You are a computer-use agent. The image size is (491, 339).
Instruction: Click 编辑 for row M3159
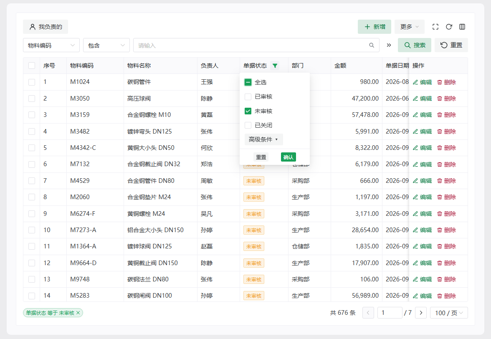coord(422,115)
